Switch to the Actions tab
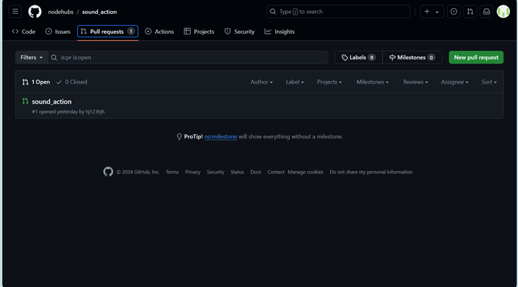This screenshot has height=287, width=518. click(159, 32)
